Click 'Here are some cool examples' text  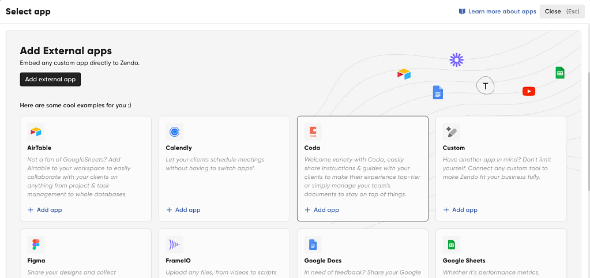(x=76, y=106)
